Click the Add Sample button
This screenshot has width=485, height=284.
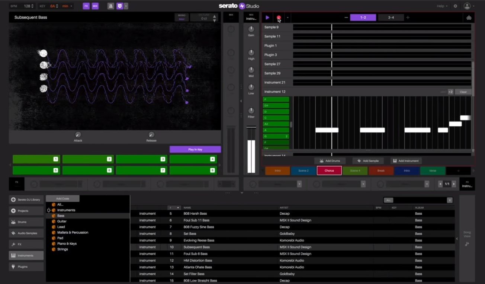[x=368, y=161]
